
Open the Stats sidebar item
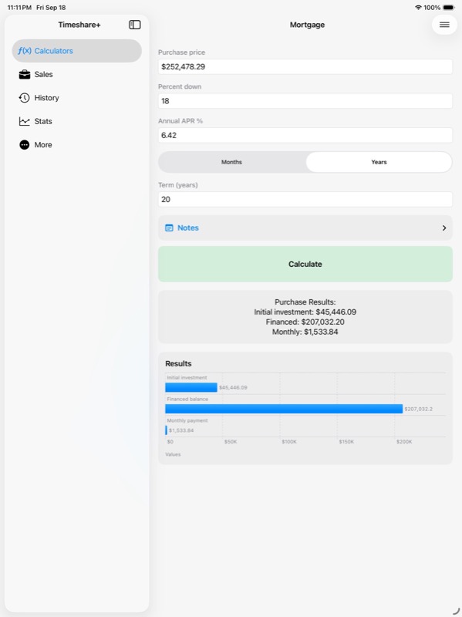76,121
